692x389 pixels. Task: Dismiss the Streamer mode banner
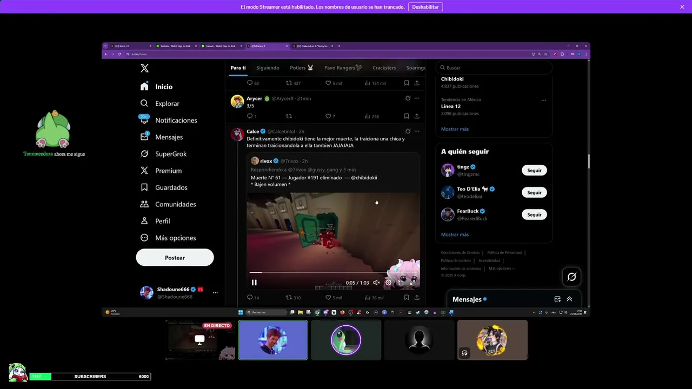click(x=682, y=7)
